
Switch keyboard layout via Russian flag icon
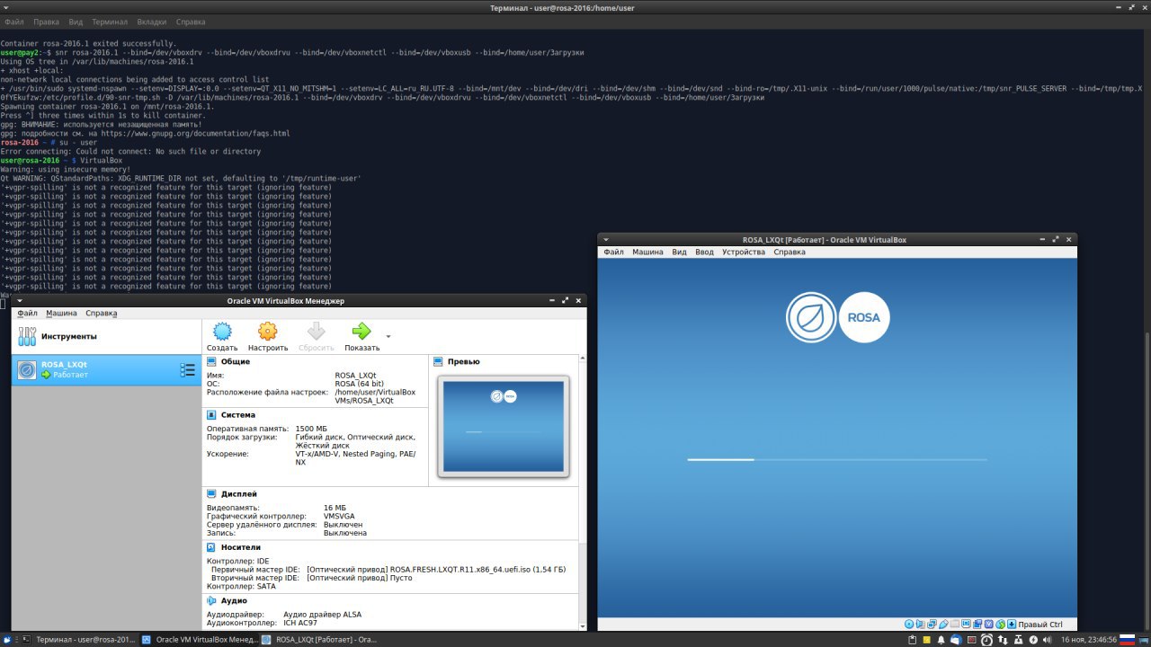pyautogui.click(x=1127, y=640)
